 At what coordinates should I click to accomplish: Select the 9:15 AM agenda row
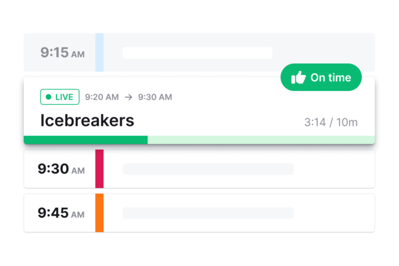(199, 52)
